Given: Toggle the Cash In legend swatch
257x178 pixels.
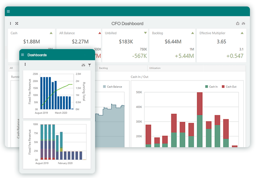Looking at the screenshot, I should pyautogui.click(x=207, y=87).
